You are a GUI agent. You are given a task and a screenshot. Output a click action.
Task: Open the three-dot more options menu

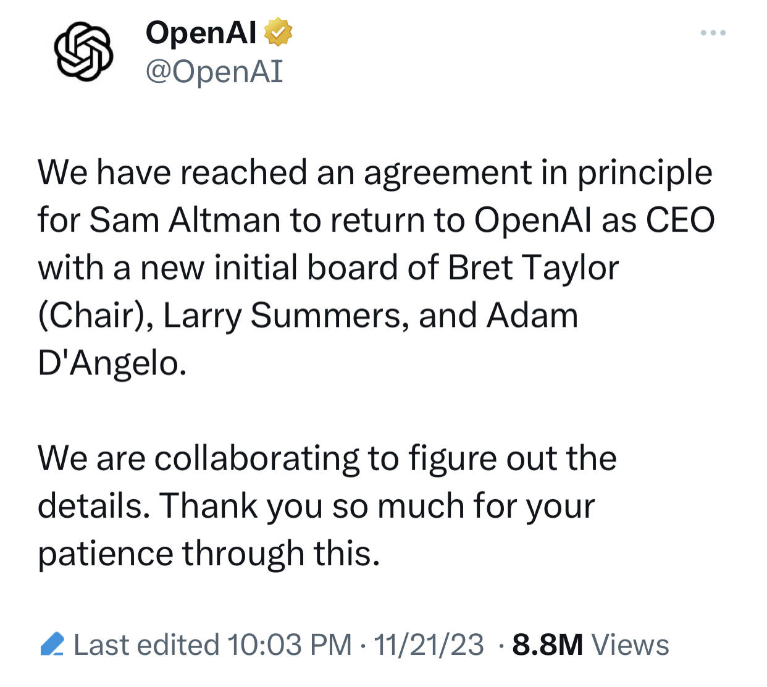click(713, 32)
